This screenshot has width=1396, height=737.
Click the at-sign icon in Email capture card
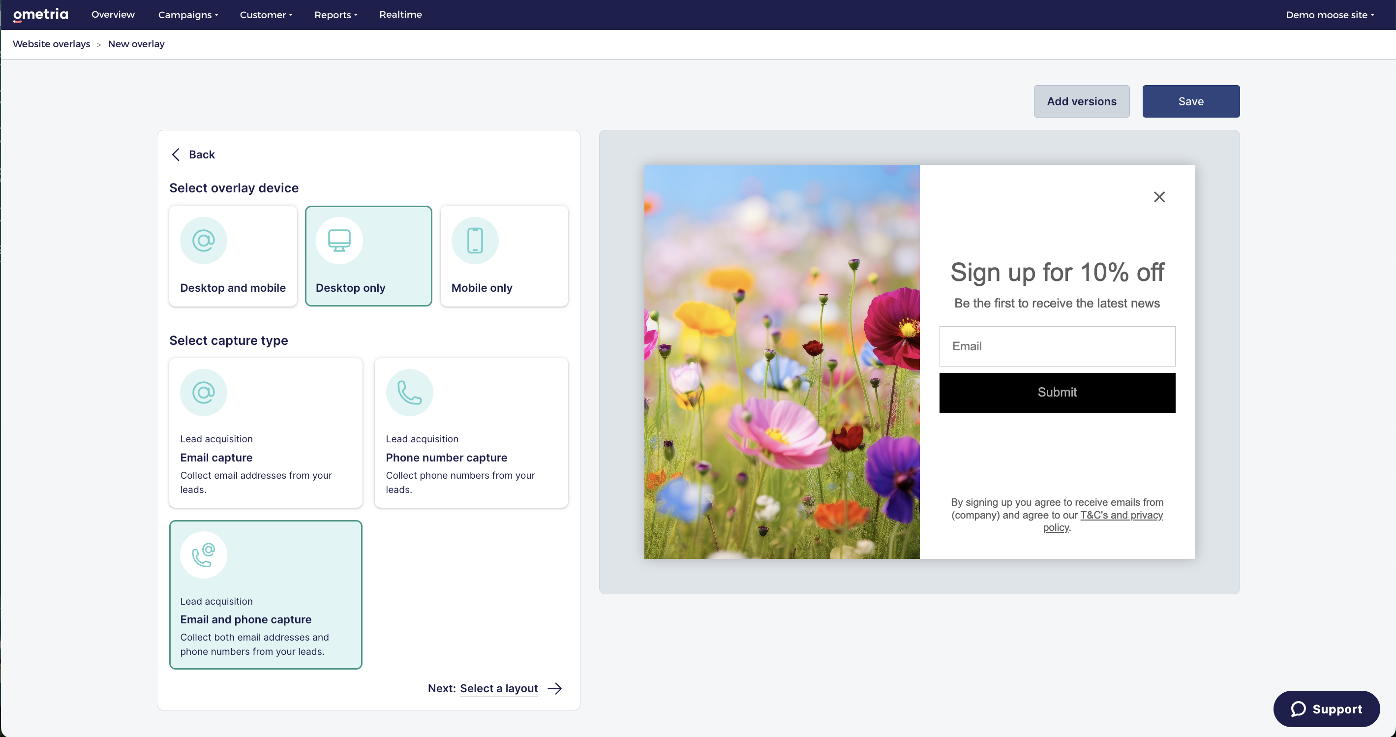(x=204, y=392)
